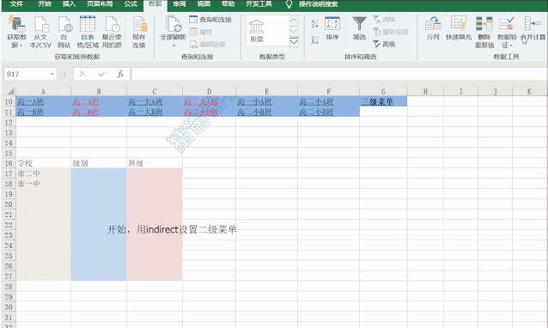Click Properties (属性) in ribbon

tap(201, 32)
